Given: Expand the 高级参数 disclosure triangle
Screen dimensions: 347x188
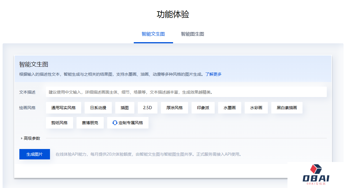Looking at the screenshot, I should 22,138.
